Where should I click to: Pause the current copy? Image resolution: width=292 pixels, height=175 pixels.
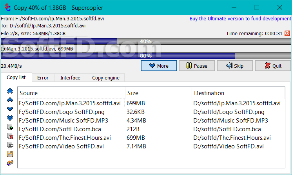[x=197, y=66]
